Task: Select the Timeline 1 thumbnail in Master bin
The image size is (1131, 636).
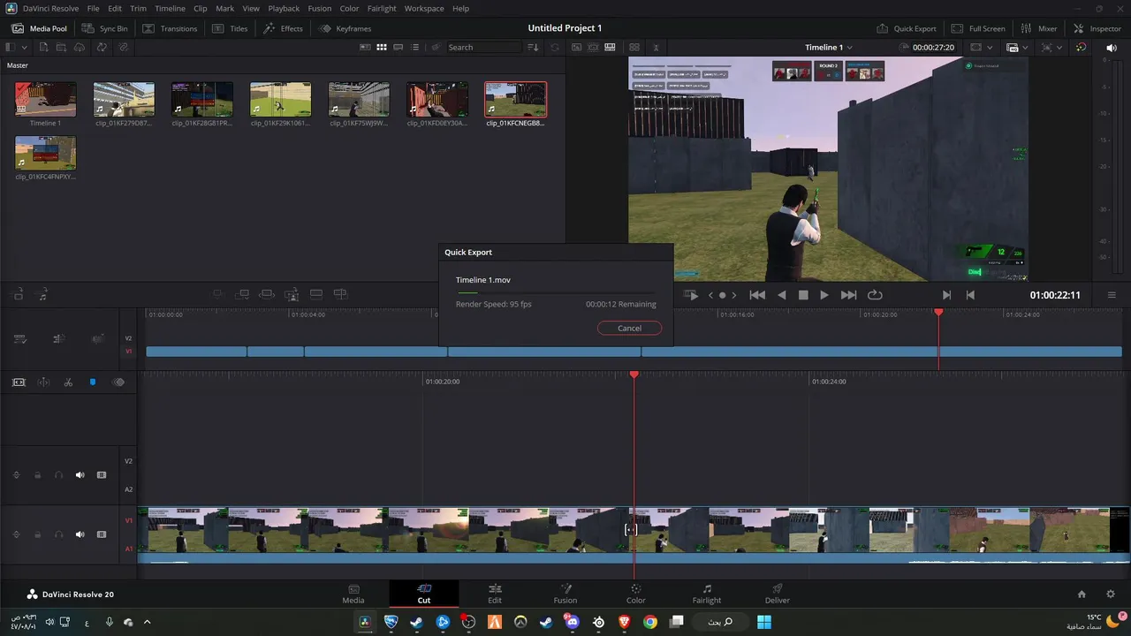Action: [45, 100]
